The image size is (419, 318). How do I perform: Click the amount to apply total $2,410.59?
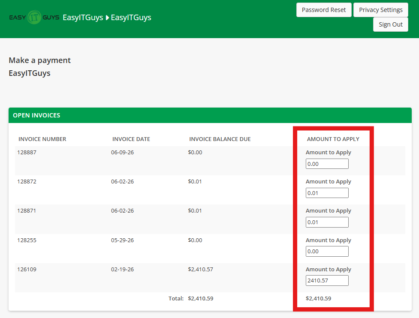(x=319, y=299)
